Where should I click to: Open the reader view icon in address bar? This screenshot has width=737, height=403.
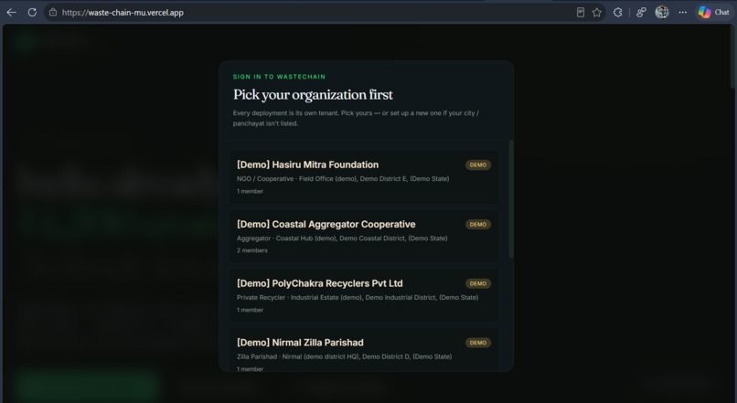[x=581, y=13]
